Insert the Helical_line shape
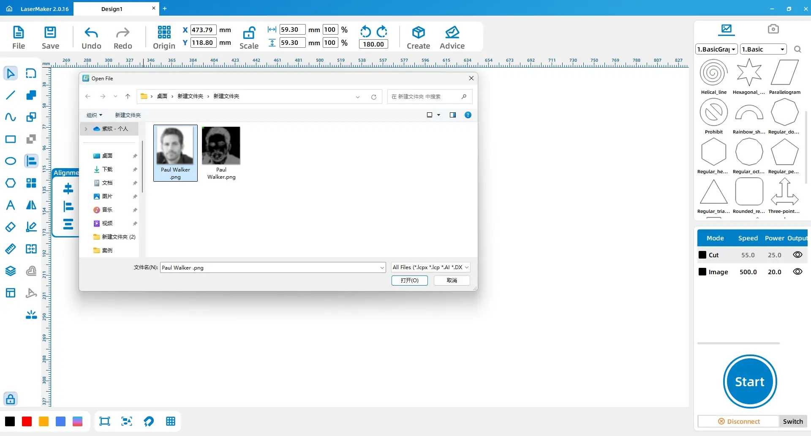 [713, 76]
